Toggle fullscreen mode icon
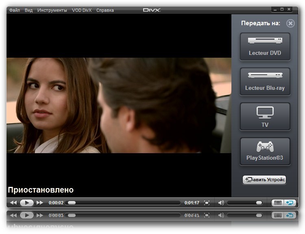This screenshot has height=234, width=305. point(207,203)
